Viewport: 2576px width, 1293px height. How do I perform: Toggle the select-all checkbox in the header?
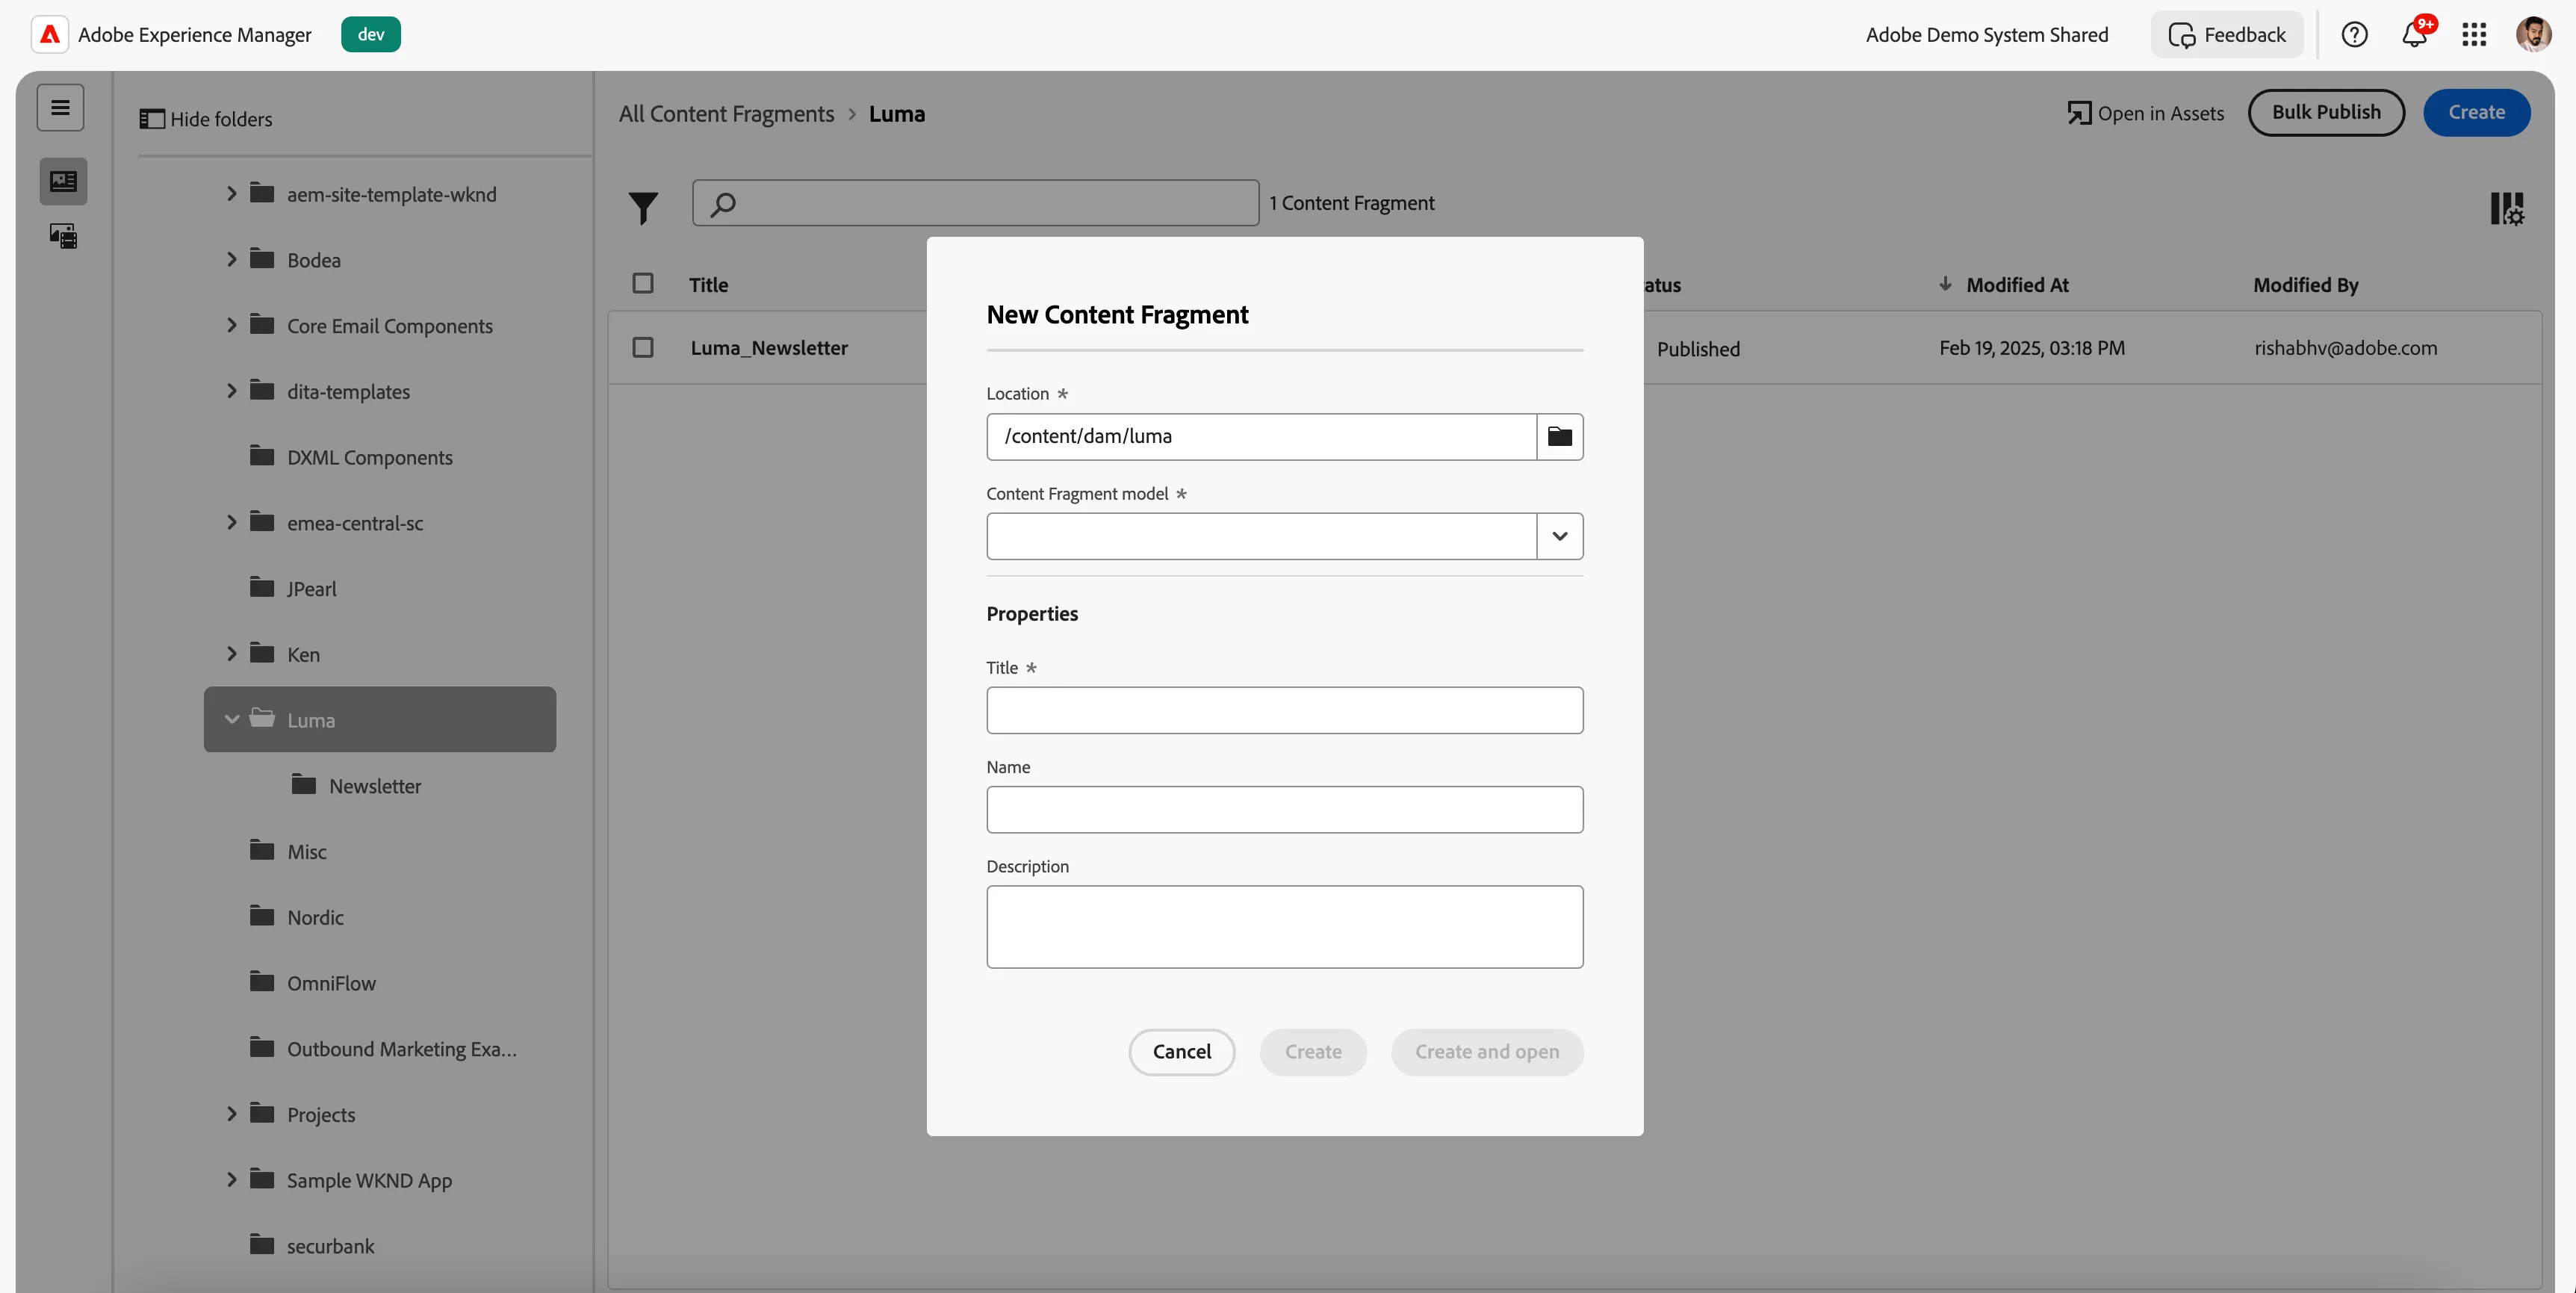click(x=643, y=284)
